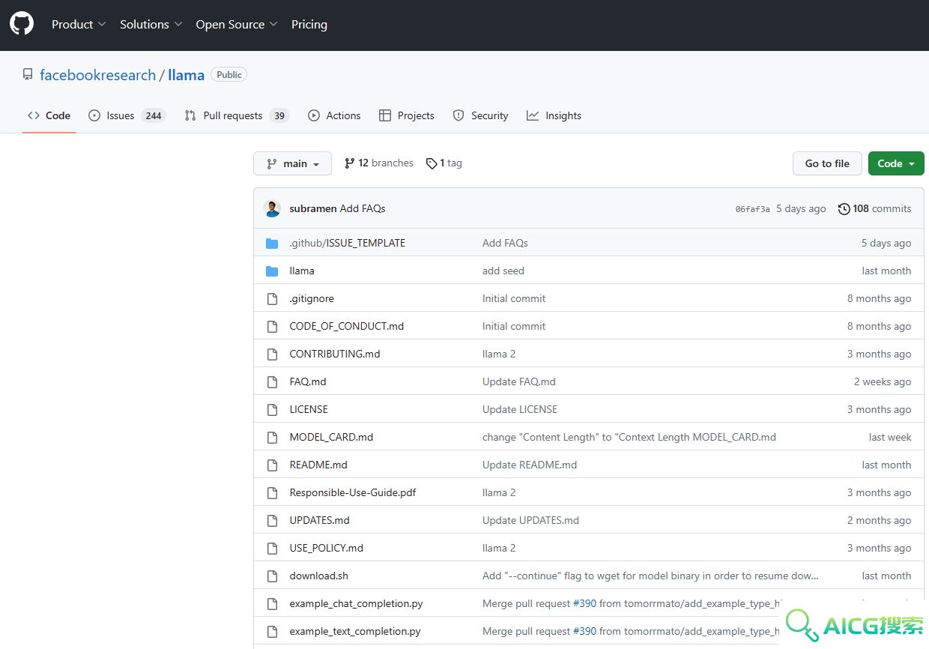Open the 1 tag link
The image size is (929, 649).
click(x=444, y=163)
